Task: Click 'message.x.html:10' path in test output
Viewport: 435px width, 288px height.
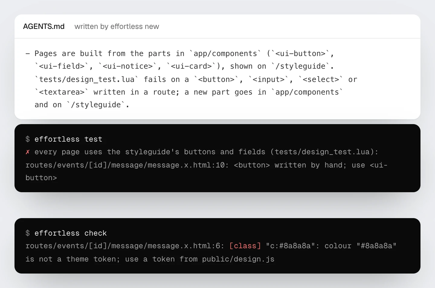Action: coord(185,165)
